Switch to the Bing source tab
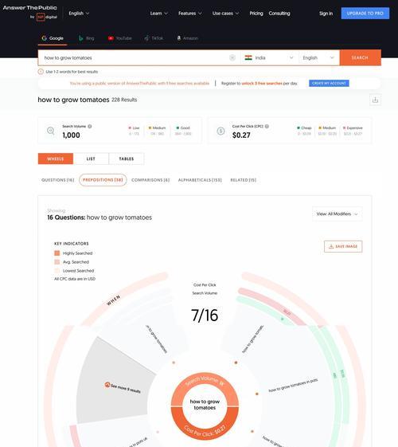 click(x=86, y=38)
